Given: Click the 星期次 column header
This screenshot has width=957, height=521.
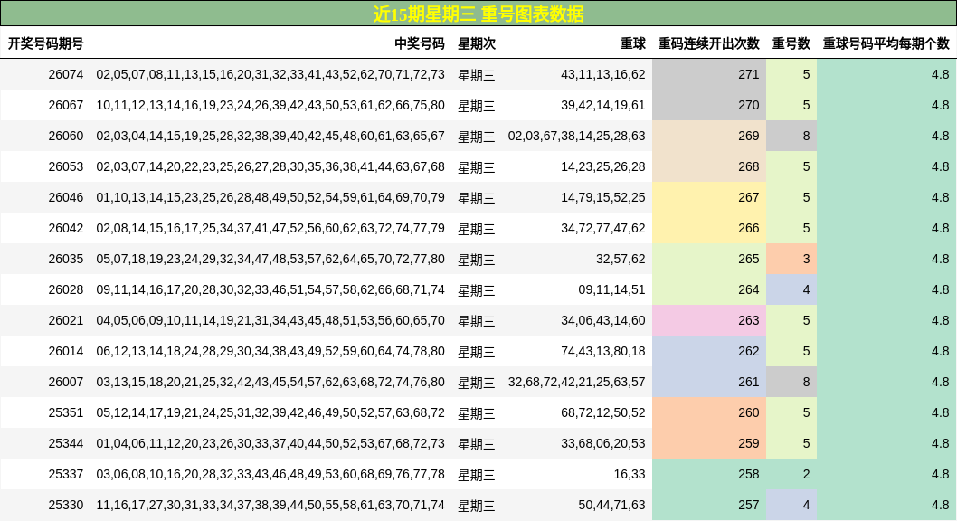Looking at the screenshot, I should click(474, 41).
